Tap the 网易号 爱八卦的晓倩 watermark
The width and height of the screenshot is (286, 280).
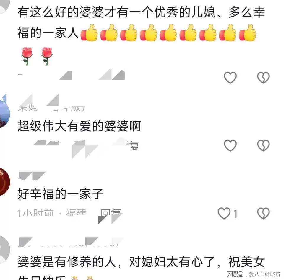[253, 274]
